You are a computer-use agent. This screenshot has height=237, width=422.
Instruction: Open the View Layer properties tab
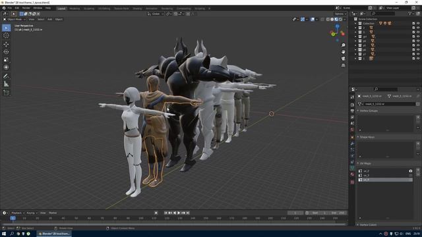coord(352,117)
